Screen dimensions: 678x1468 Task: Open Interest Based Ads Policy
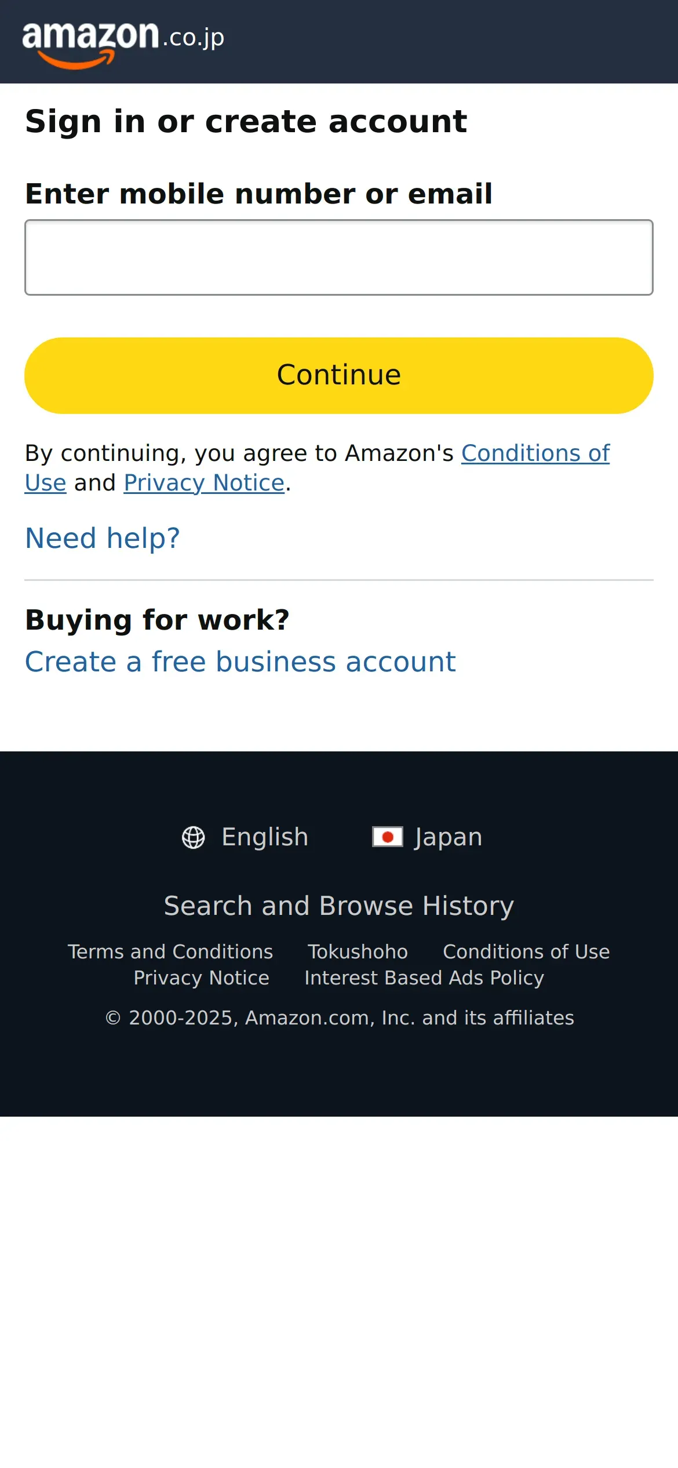point(424,978)
